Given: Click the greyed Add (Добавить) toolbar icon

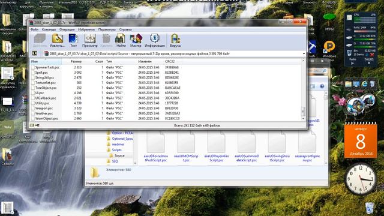Looking at the screenshot, I should (40, 41).
